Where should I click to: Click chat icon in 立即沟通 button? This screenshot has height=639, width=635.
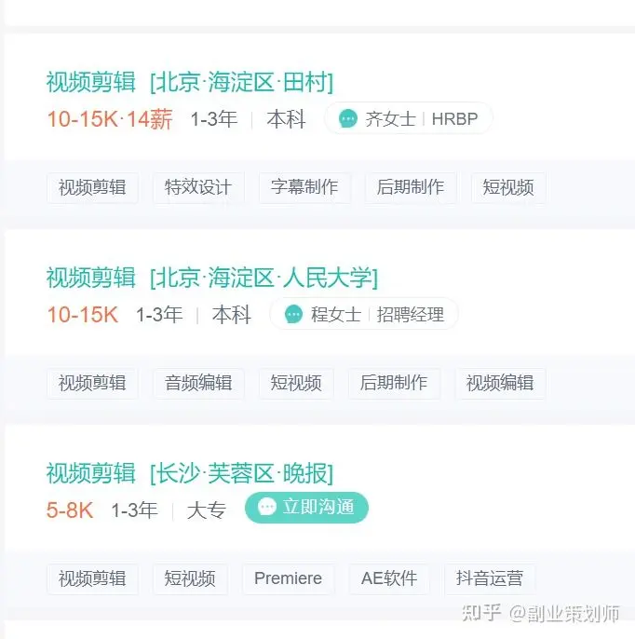[x=267, y=507]
